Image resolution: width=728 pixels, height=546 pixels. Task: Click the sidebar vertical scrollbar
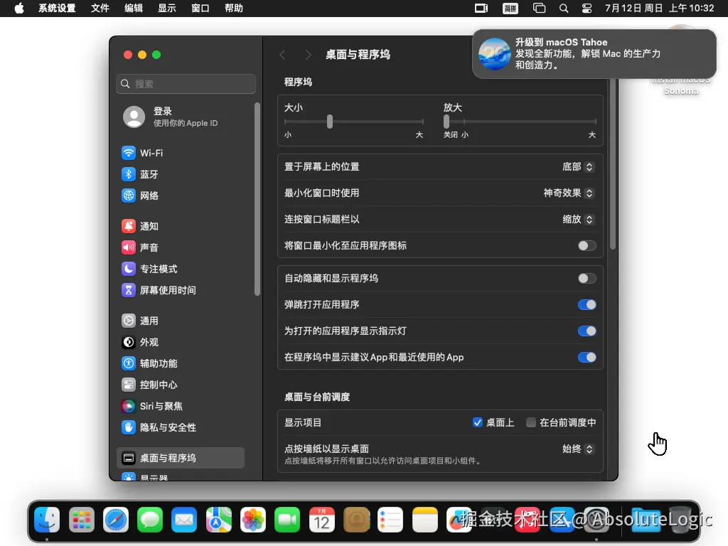pos(257,199)
